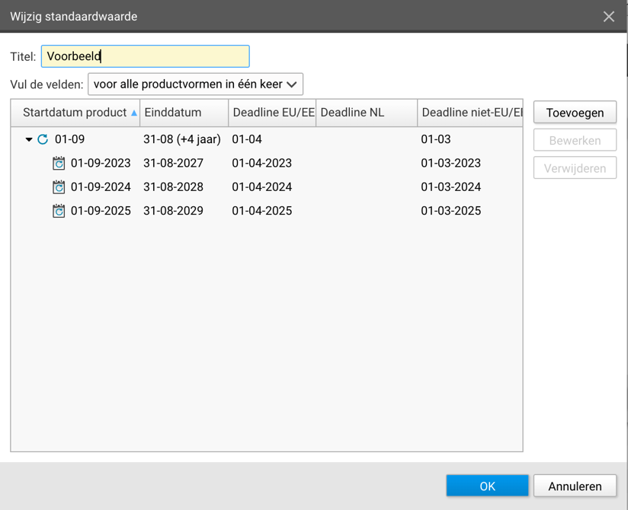Collapse the 01-09 tree row
Viewport: 628px width, 510px height.
[x=29, y=139]
